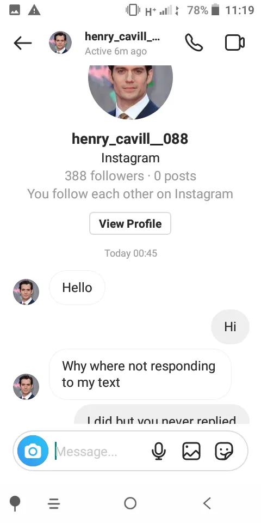Start a video call with camera icon

[235, 42]
